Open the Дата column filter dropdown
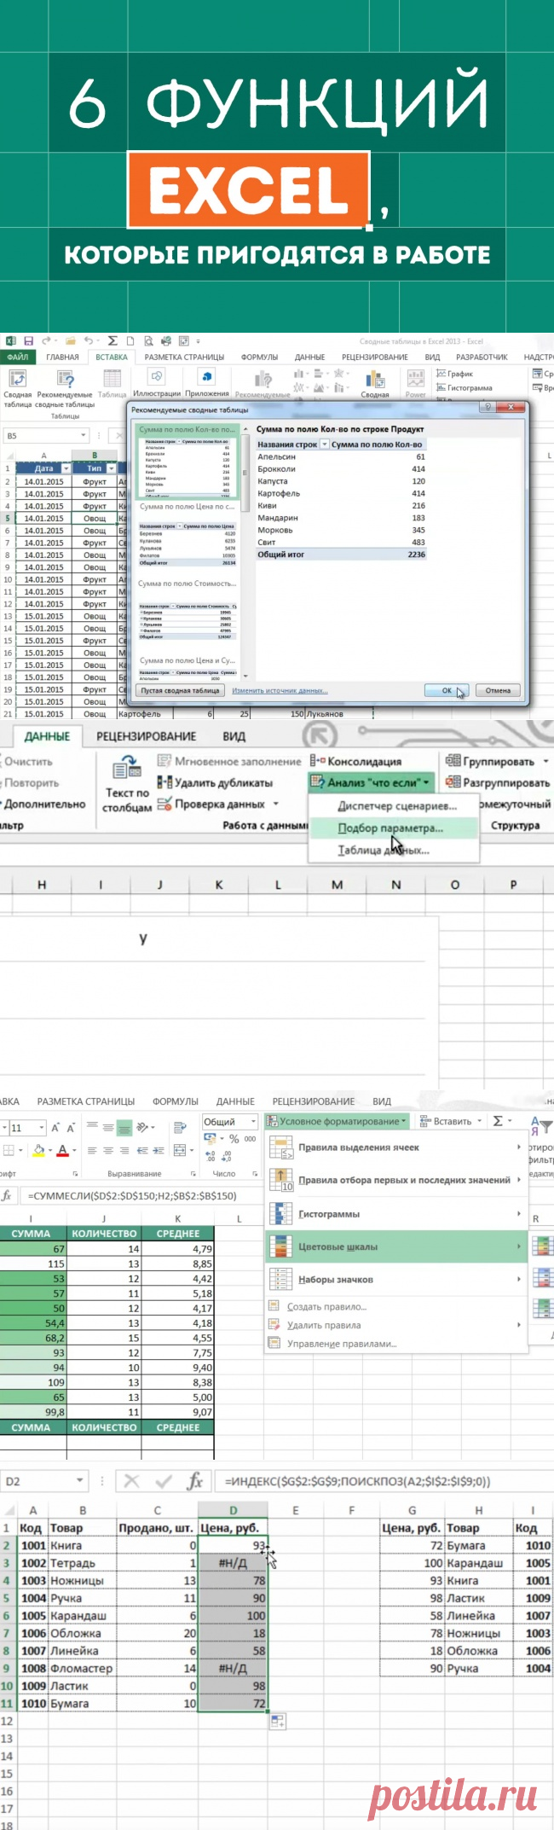This screenshot has width=554, height=1830. [x=66, y=468]
